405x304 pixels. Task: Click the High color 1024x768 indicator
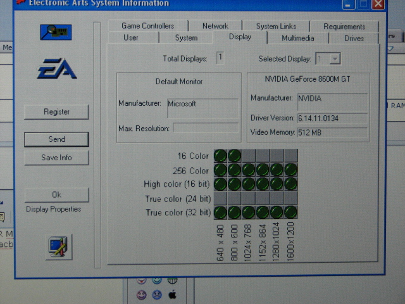249,184
